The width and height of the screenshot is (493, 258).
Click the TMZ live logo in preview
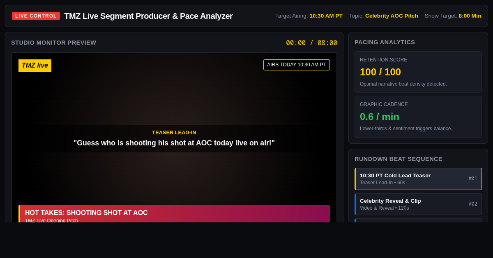[35, 66]
